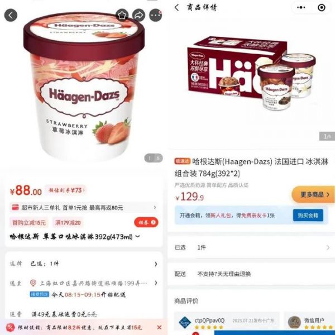Tap the circular target close icon
The image size is (335, 335).
[322, 8]
